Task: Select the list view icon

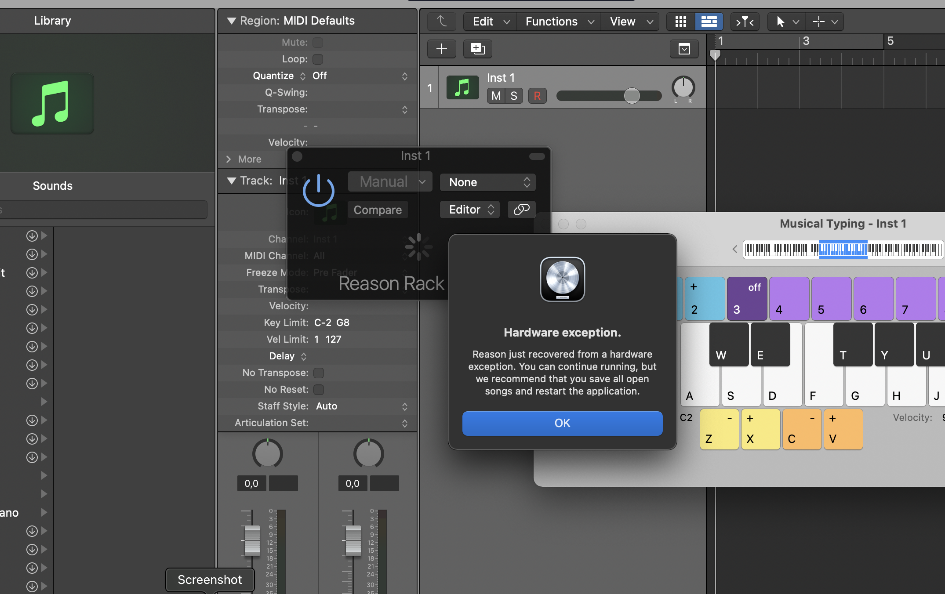Action: (x=709, y=22)
